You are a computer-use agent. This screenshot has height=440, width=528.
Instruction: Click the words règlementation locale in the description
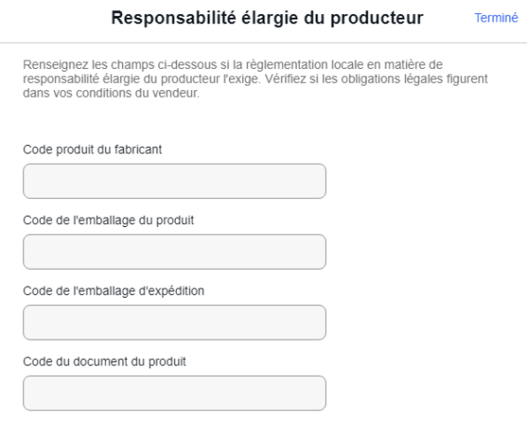tap(287, 64)
